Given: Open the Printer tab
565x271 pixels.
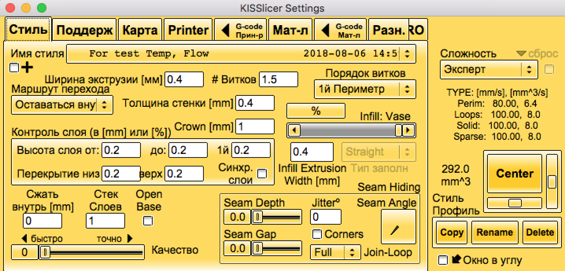Looking at the screenshot, I should click(188, 30).
